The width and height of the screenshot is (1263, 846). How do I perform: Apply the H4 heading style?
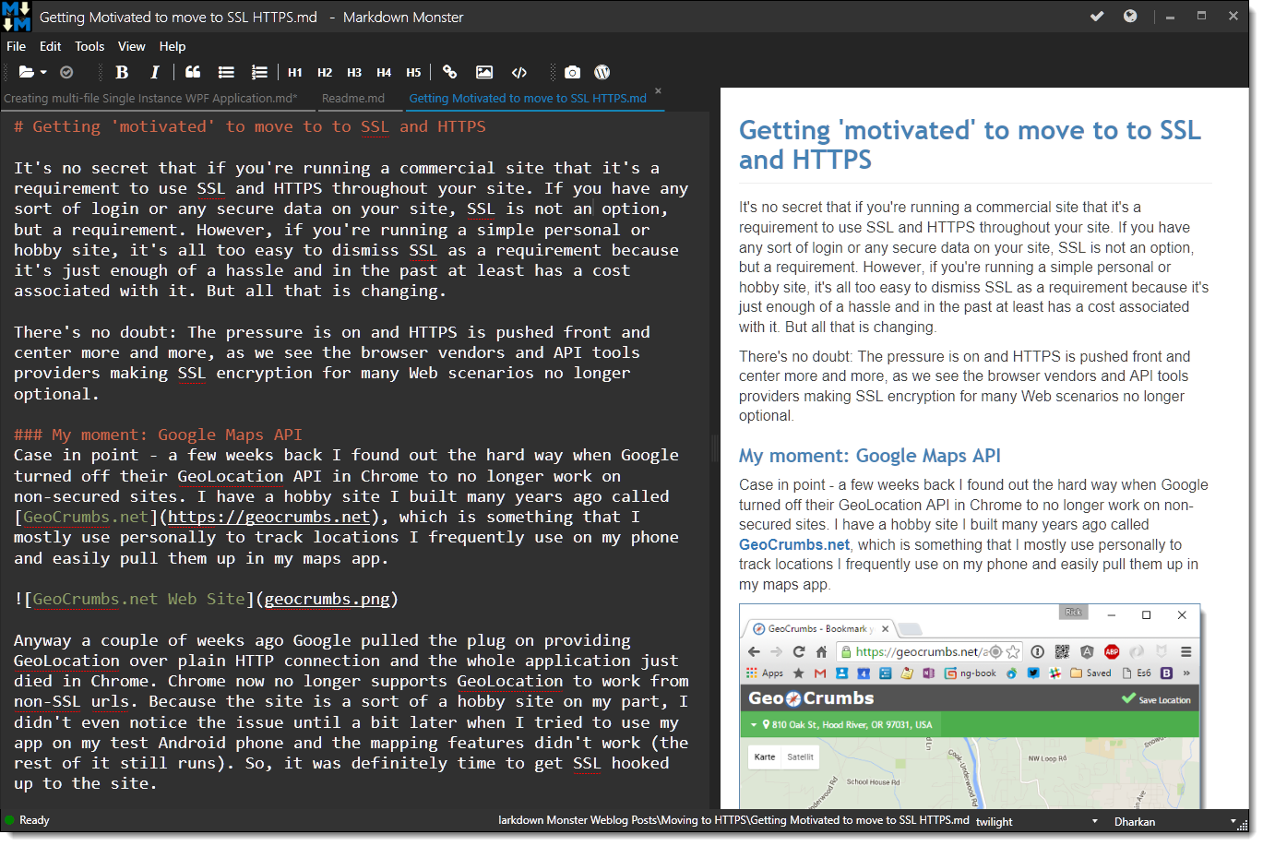pos(384,72)
